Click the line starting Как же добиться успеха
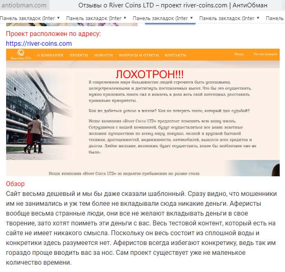The width and height of the screenshot is (285, 272). coord(169,111)
